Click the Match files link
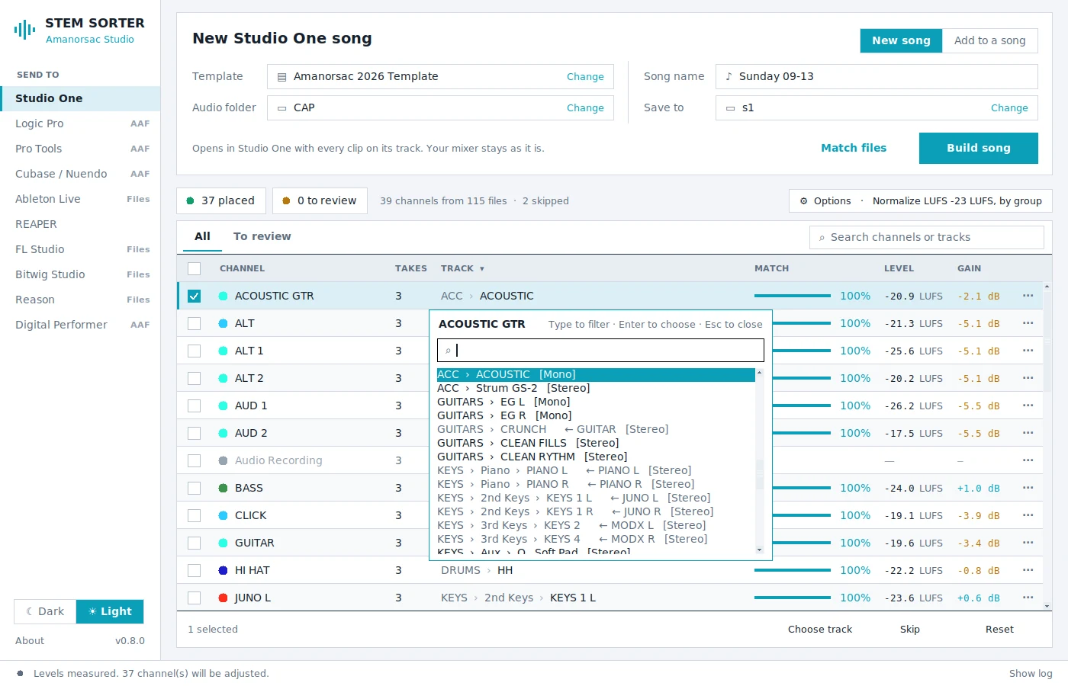Viewport: 1068px width, 686px height. [854, 148]
